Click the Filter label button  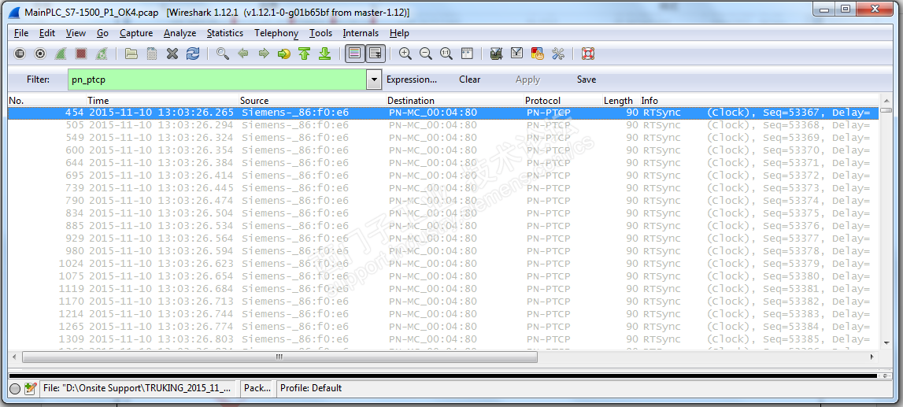coord(38,80)
